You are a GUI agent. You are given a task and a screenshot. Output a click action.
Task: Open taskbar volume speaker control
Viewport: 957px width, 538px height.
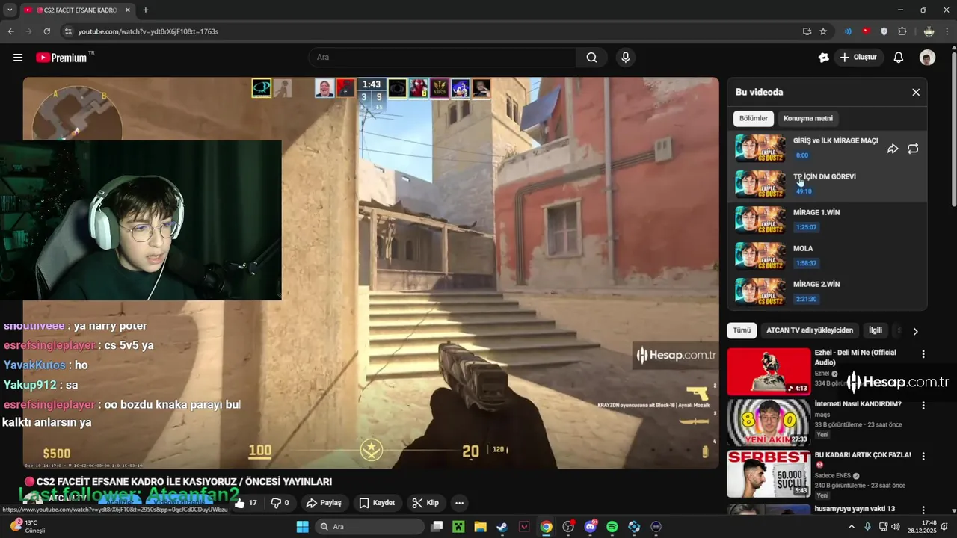(x=896, y=527)
